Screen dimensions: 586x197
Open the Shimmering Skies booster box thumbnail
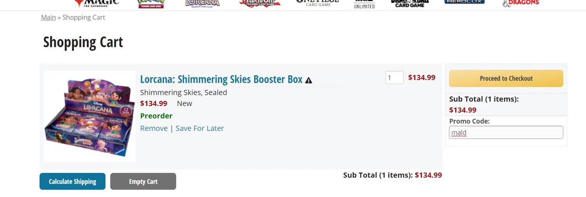[90, 116]
